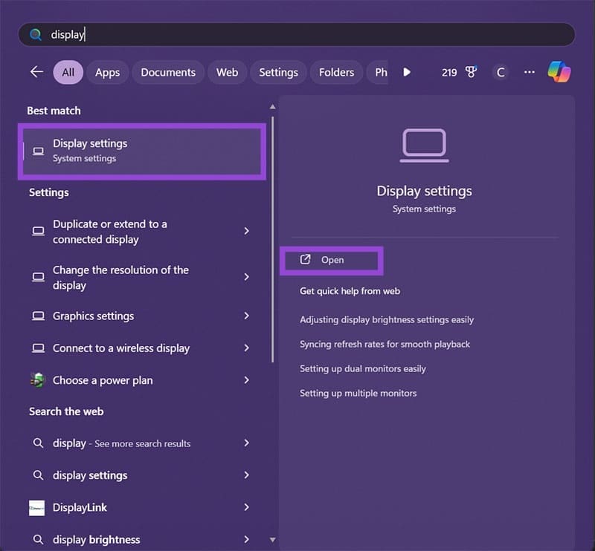595x551 pixels.
Task: Expand Change the resolution chevron
Action: (246, 277)
